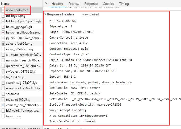
Task: Click the Transfer-Encoding: chunked header
Action: [72, 121]
